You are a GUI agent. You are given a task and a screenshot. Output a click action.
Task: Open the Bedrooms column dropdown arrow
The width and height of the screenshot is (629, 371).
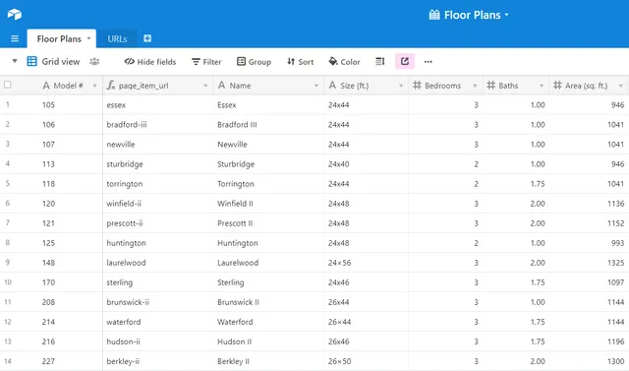(475, 86)
